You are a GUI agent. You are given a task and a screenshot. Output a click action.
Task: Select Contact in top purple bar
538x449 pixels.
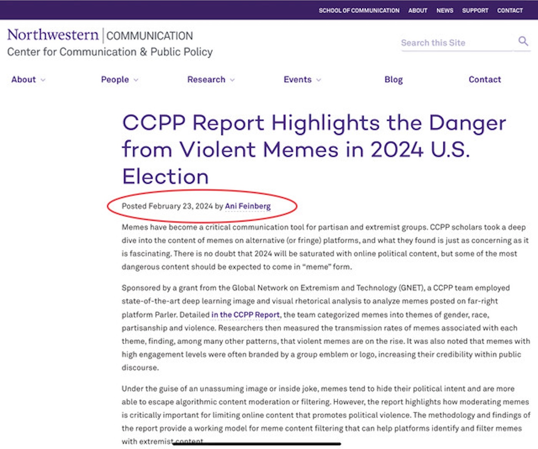tap(510, 10)
